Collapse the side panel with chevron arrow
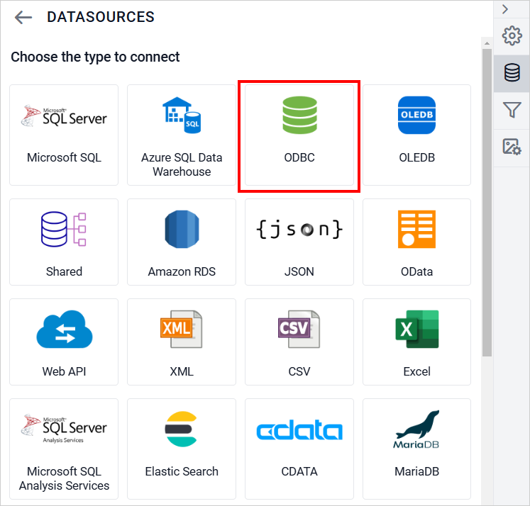Image resolution: width=530 pixels, height=506 pixels. coord(505,9)
